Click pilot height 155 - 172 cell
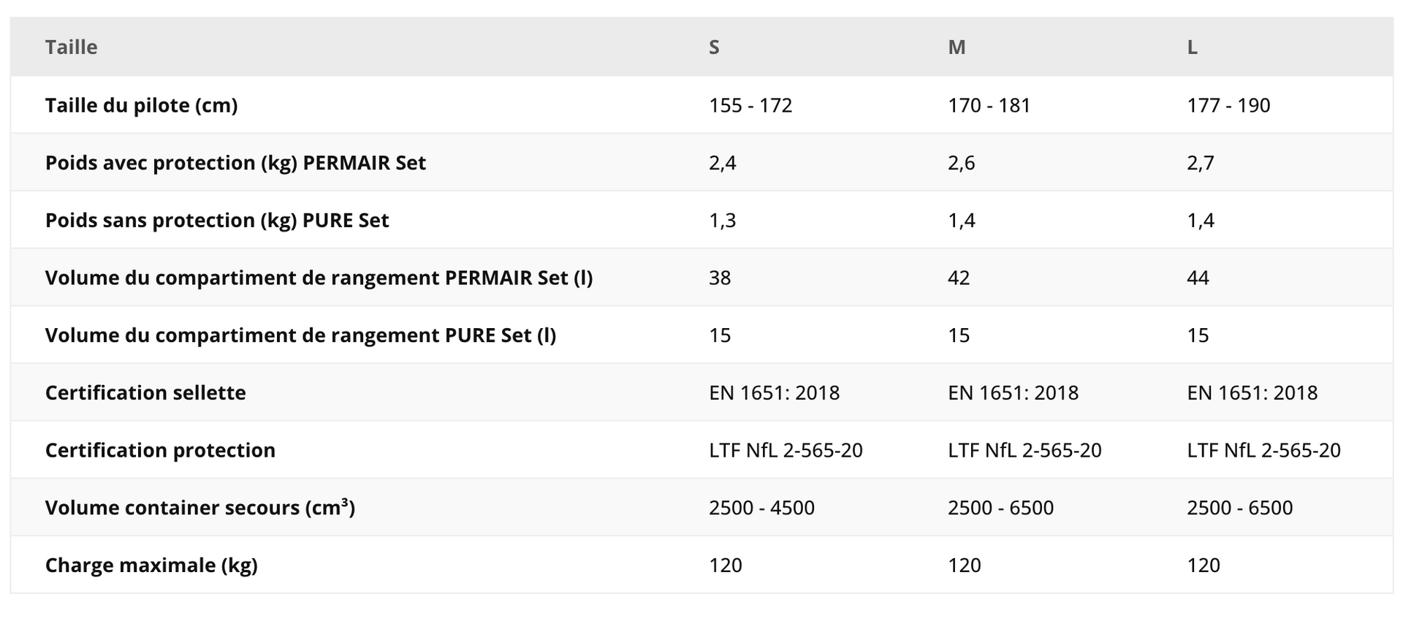The image size is (1422, 624). 750,105
